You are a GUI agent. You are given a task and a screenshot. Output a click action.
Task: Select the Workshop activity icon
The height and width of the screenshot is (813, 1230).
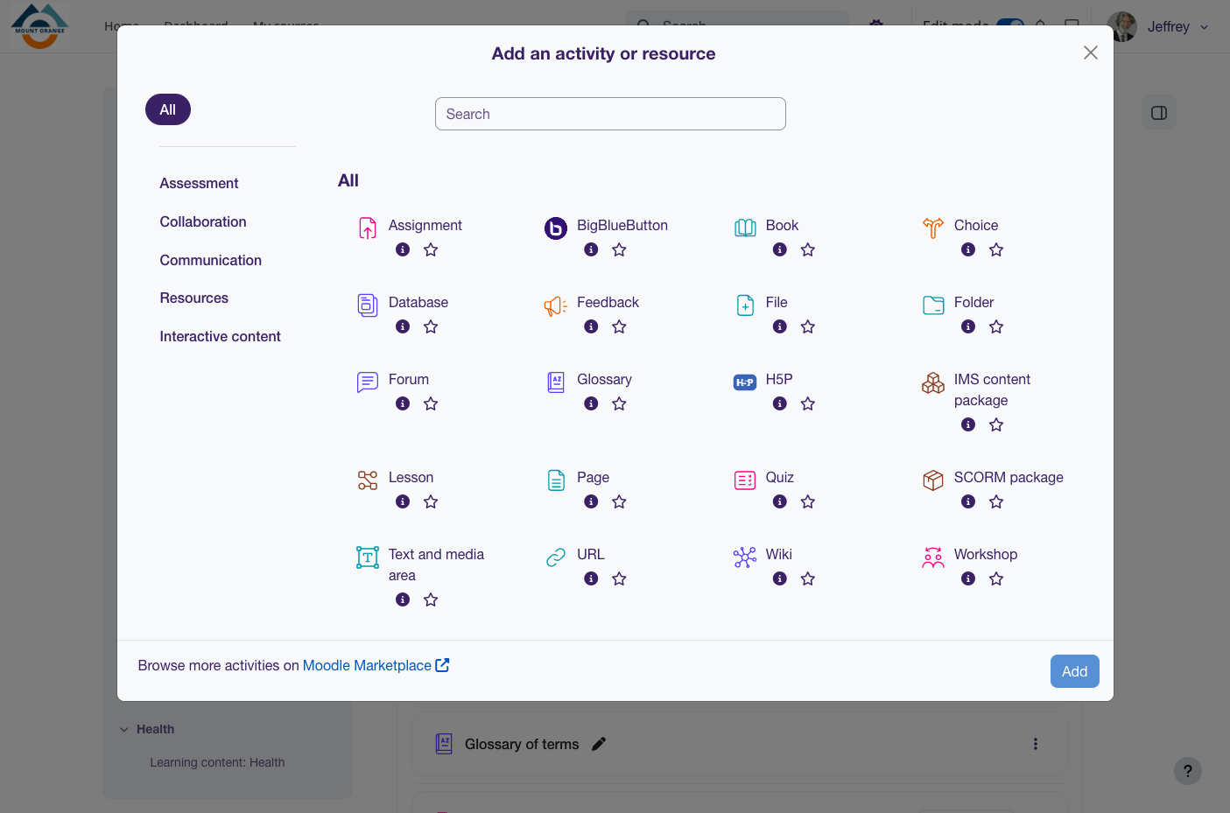[933, 557]
